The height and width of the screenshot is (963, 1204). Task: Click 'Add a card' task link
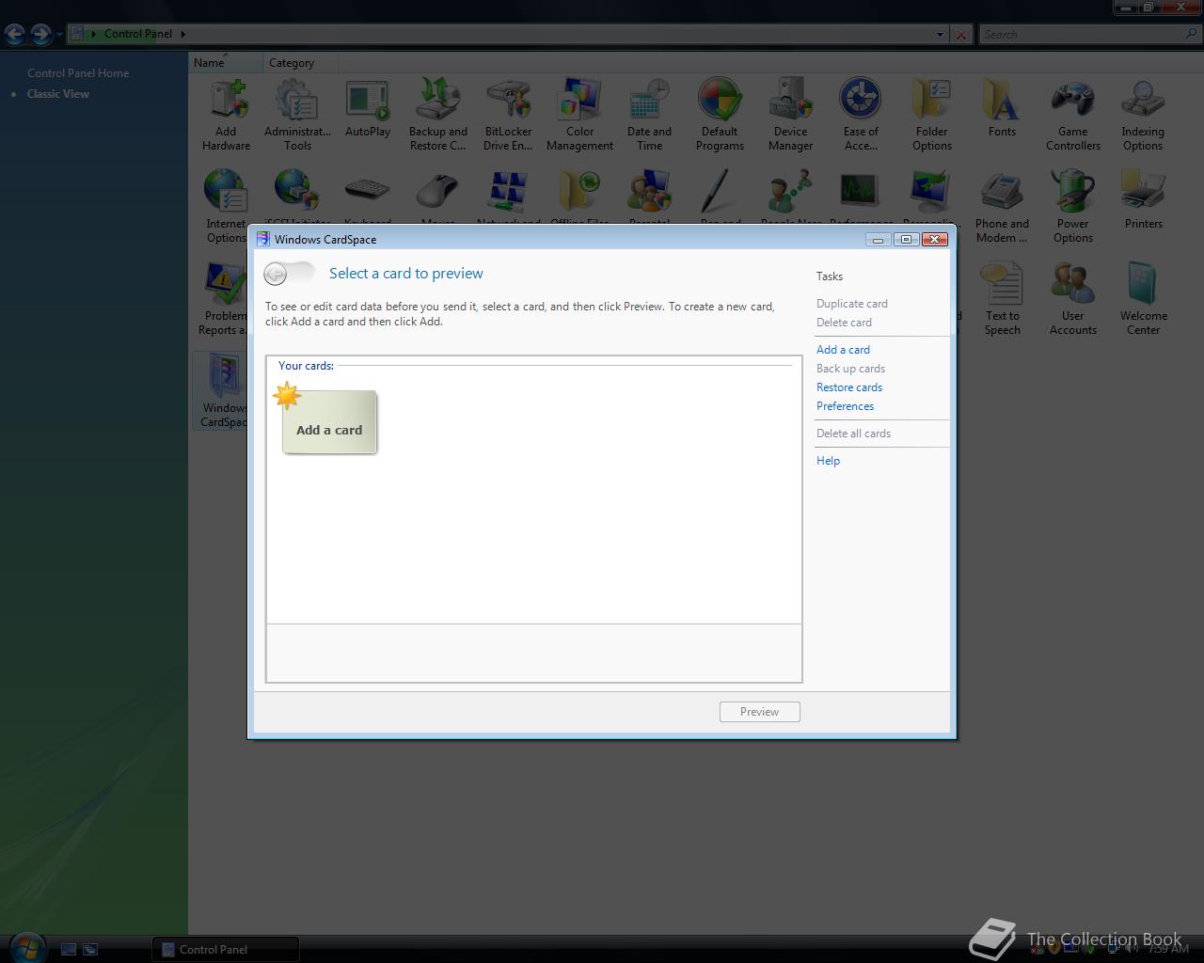click(x=843, y=350)
